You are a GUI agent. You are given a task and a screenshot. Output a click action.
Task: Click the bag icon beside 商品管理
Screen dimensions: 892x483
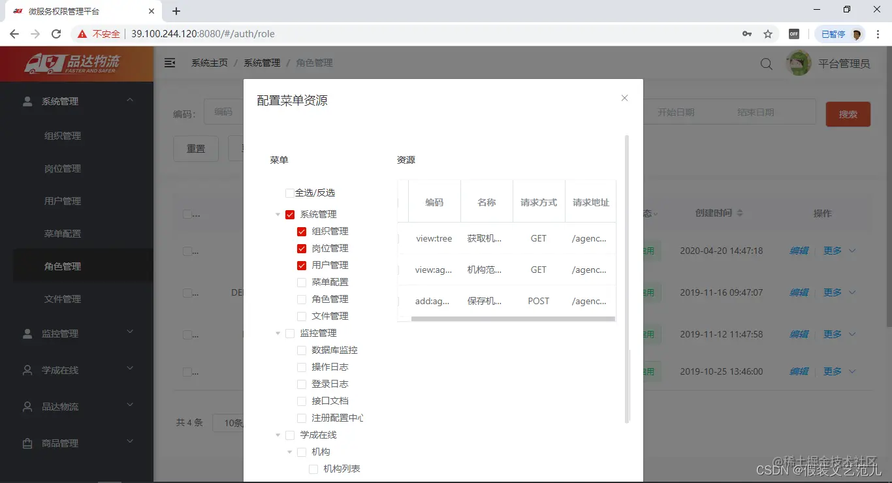pos(27,443)
